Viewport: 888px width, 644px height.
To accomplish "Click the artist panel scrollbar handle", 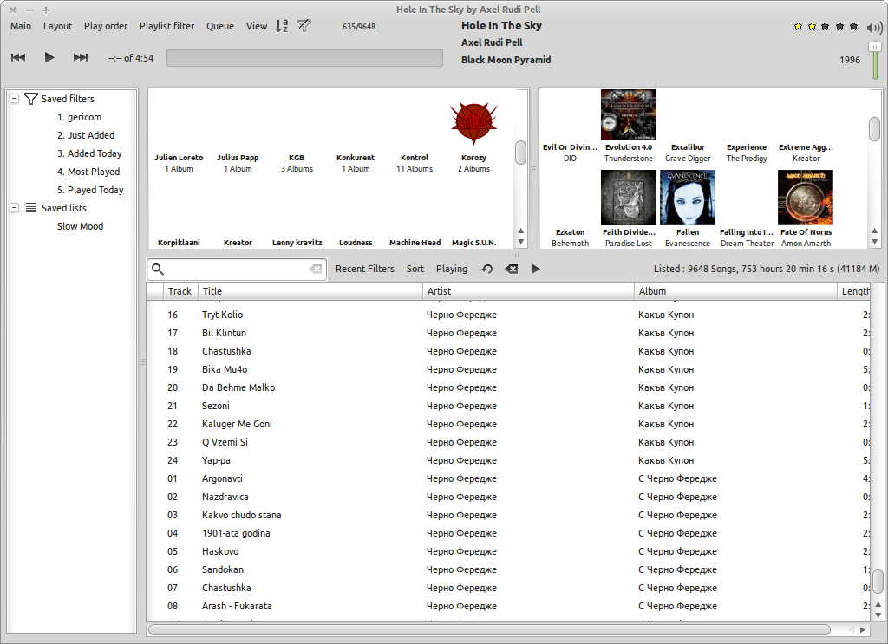I will [521, 153].
